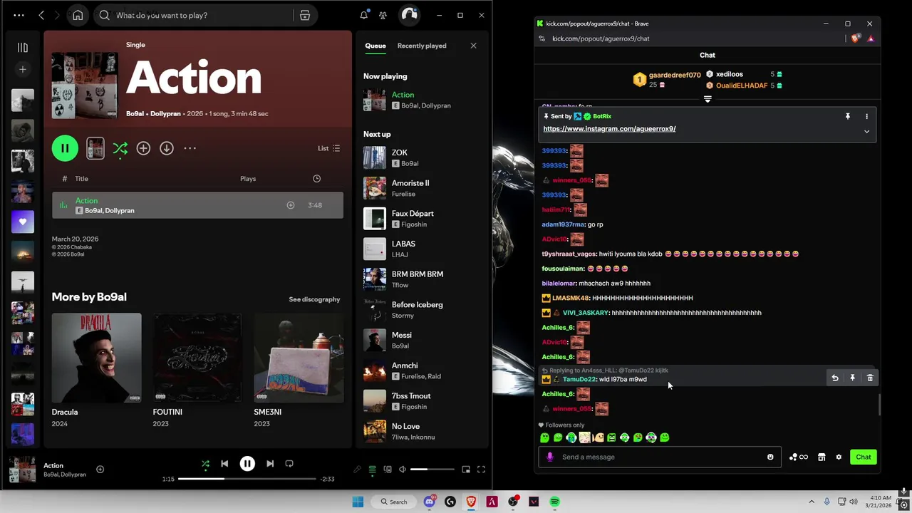Viewport: 912px width, 513px height.
Task: Reply to TamuDo22 message with reply arrow
Action: 835,378
